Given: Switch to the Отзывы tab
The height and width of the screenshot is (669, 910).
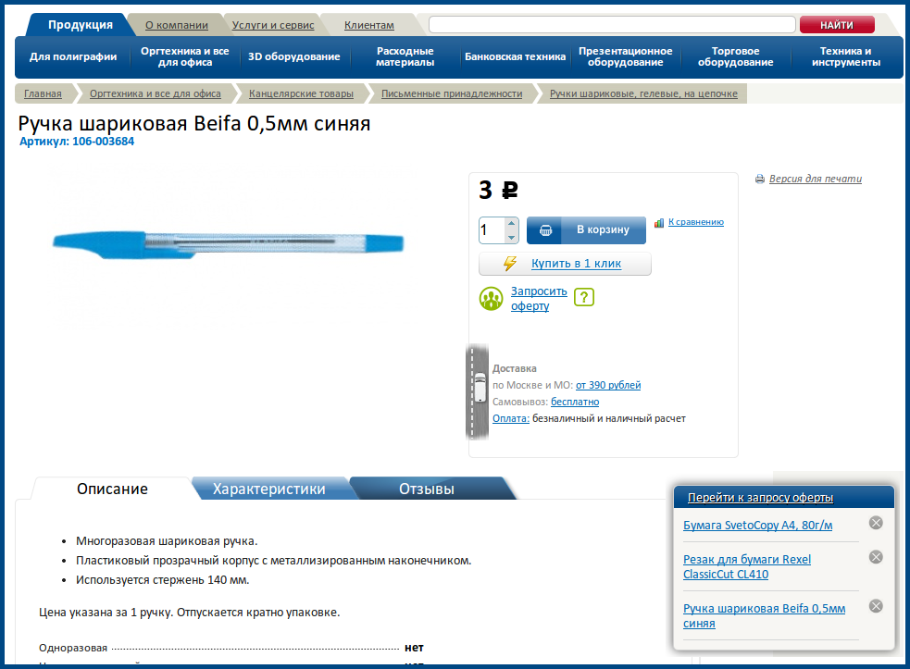Looking at the screenshot, I should click(427, 489).
